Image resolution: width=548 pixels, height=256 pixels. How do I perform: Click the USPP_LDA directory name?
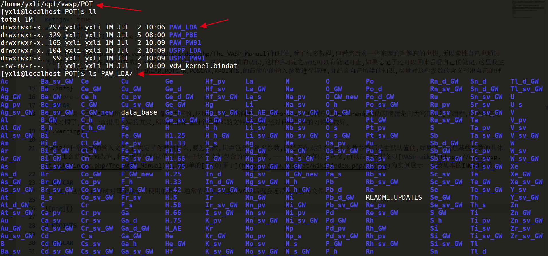pos(185,50)
